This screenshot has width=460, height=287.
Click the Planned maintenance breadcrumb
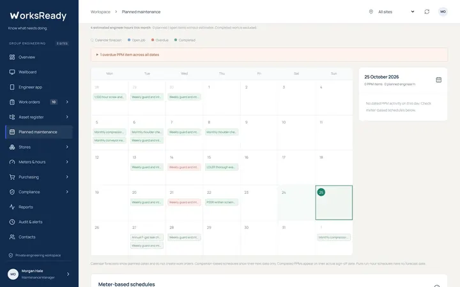point(141,11)
